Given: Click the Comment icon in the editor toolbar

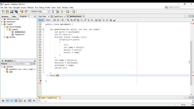Looking at the screenshot, I should [x=111, y=20].
